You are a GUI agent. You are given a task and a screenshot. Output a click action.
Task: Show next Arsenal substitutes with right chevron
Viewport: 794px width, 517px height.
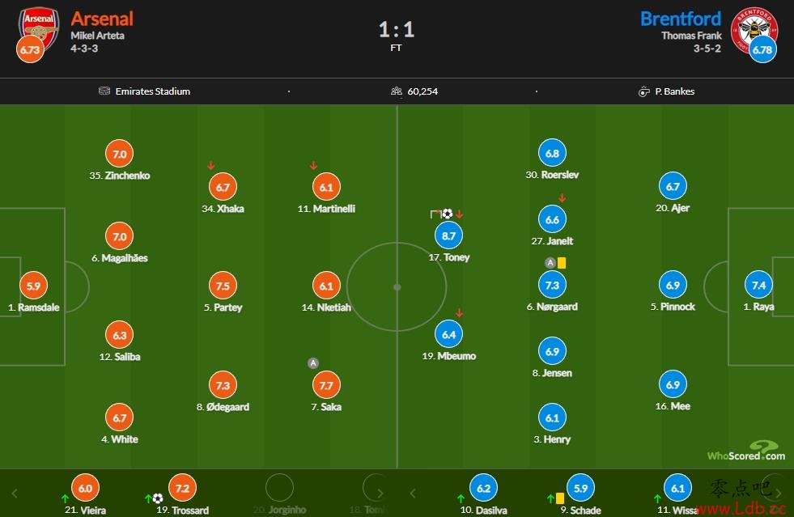point(380,494)
